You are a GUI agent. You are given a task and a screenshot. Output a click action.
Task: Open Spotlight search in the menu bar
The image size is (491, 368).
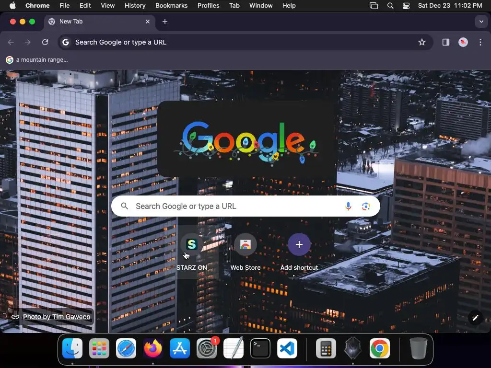pos(390,6)
